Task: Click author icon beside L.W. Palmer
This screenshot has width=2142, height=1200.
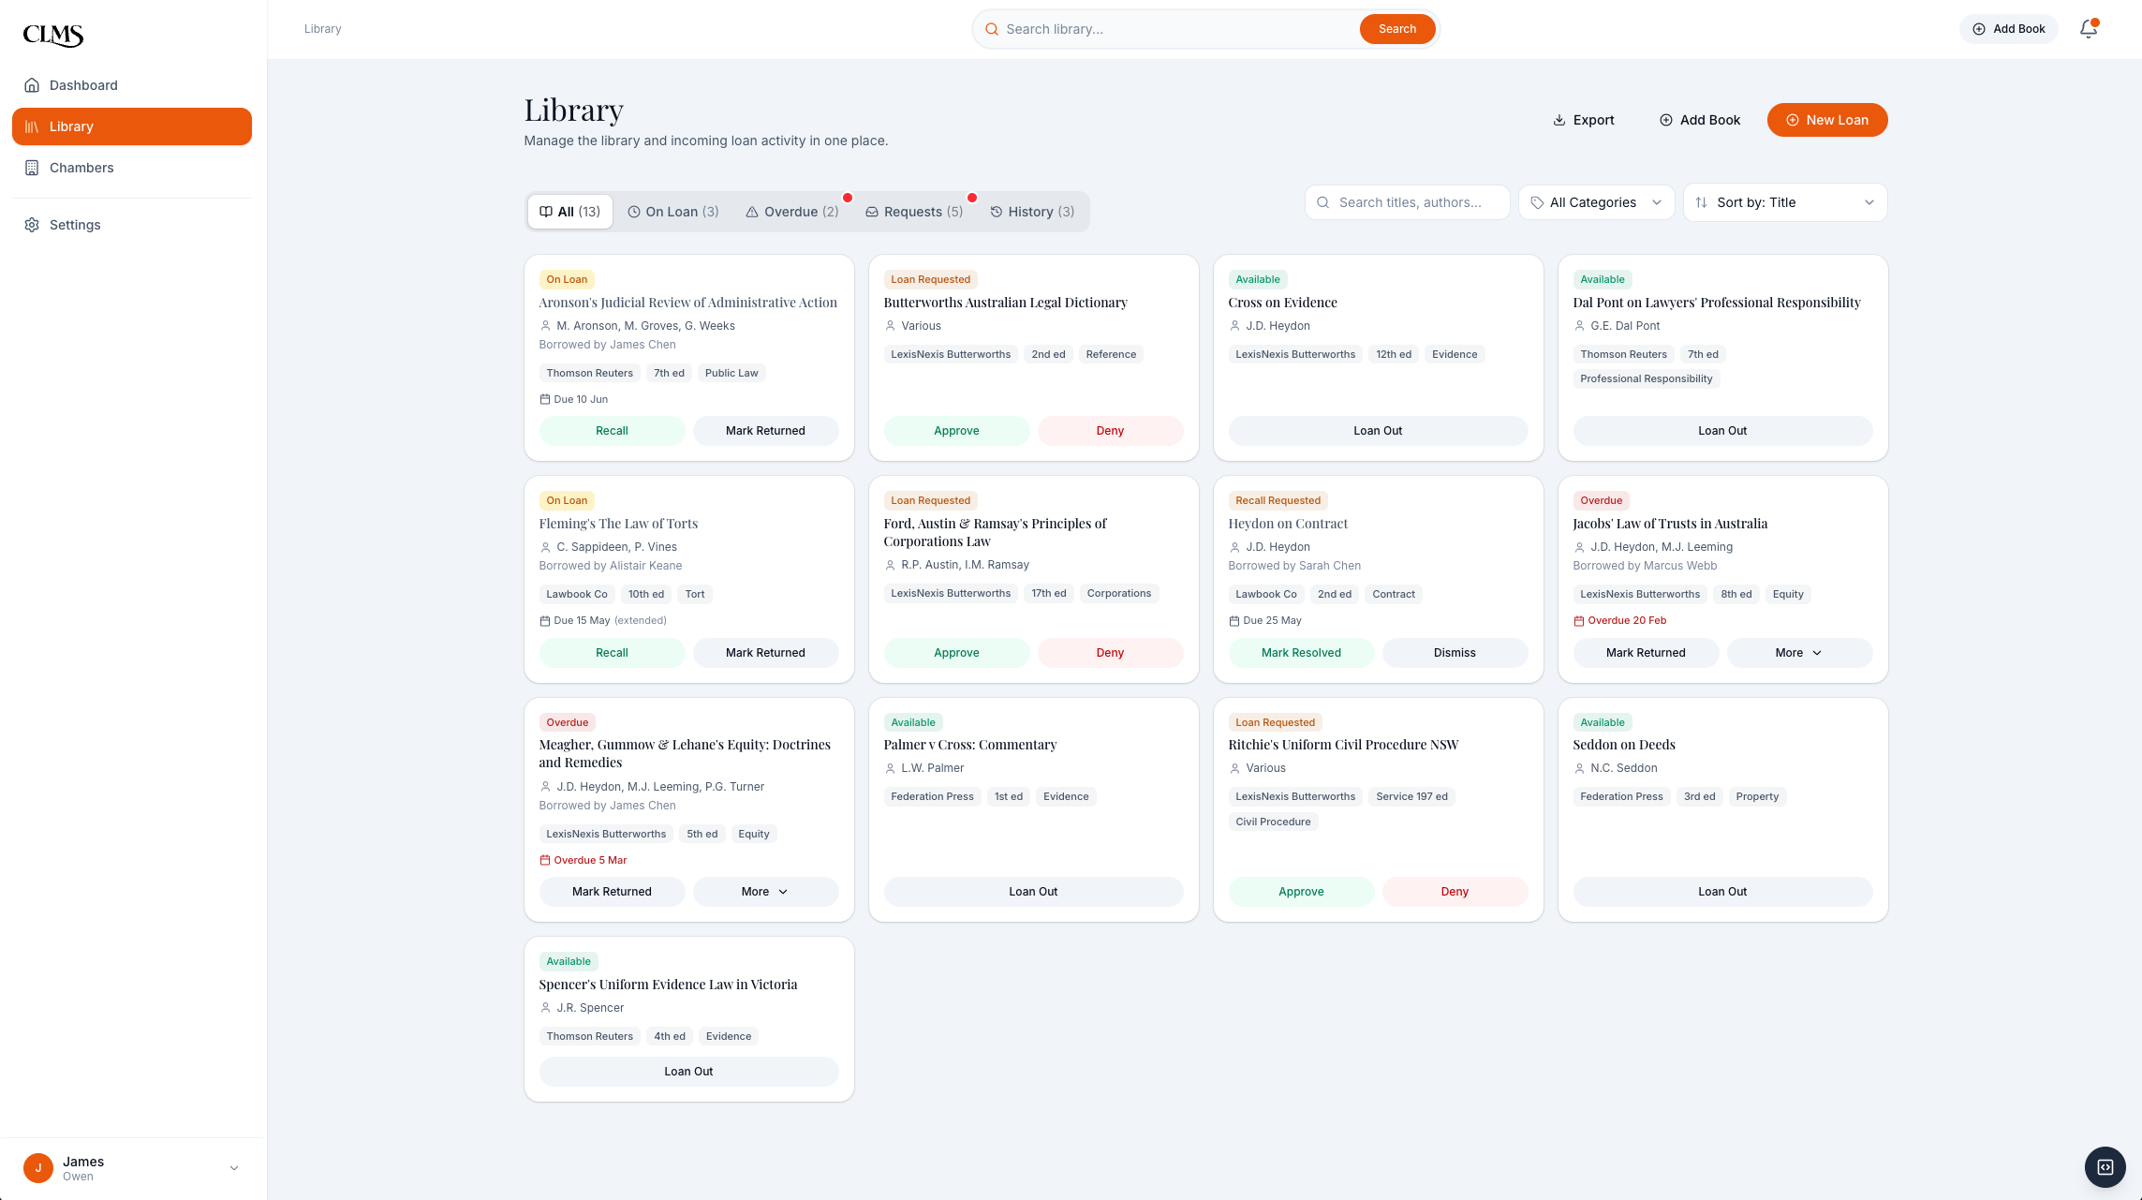Action: click(x=890, y=768)
